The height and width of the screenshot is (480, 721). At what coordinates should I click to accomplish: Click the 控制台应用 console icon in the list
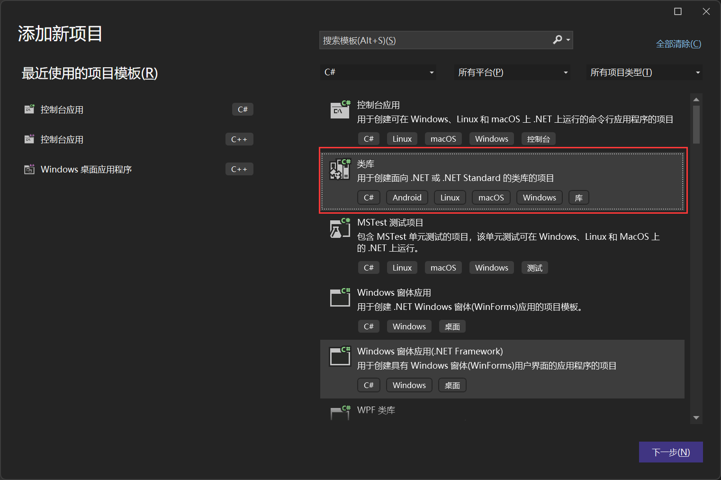(x=340, y=110)
